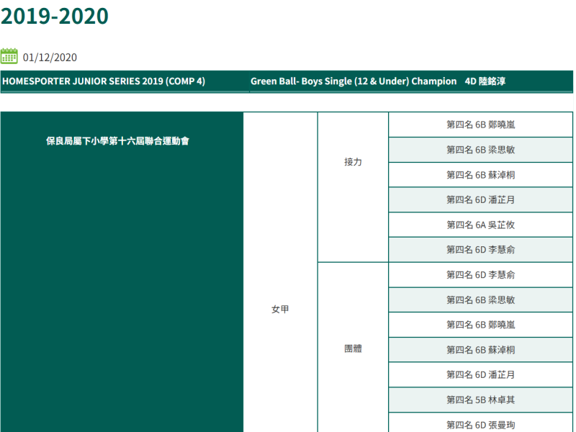Click the 第四名 5B 林卓其 row
Image resolution: width=576 pixels, height=432 pixels.
(480, 400)
